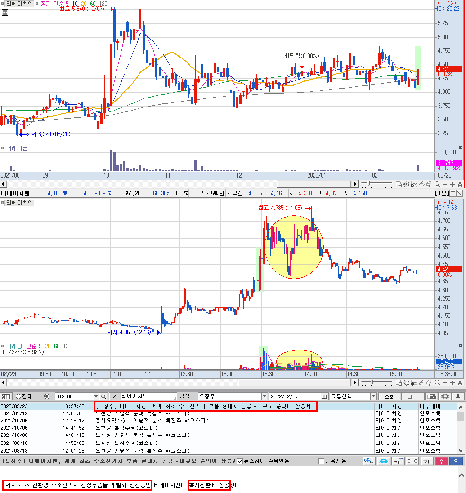The height and width of the screenshot is (493, 466).
Task: Click red 수 button in news footer
Action: (x=441, y=461)
